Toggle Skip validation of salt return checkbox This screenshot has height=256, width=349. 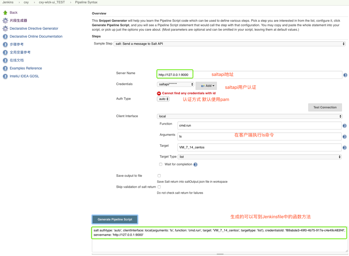tap(159, 187)
